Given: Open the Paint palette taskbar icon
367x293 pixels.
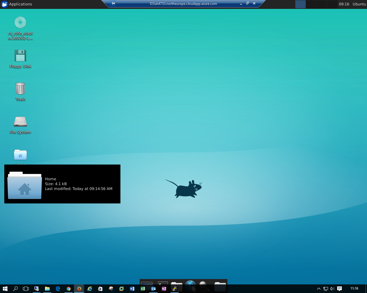Looking at the screenshot, I should [111, 289].
